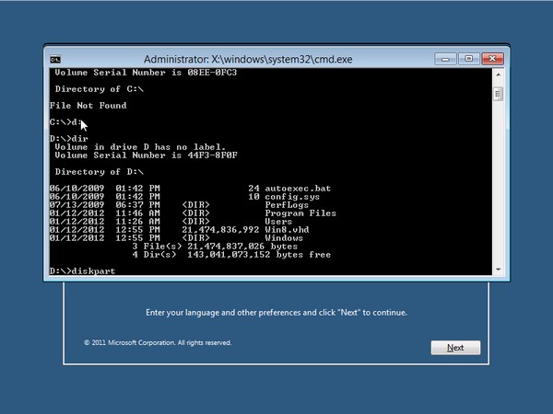
Task: Click the "File Not Found" message
Action: [x=88, y=106]
